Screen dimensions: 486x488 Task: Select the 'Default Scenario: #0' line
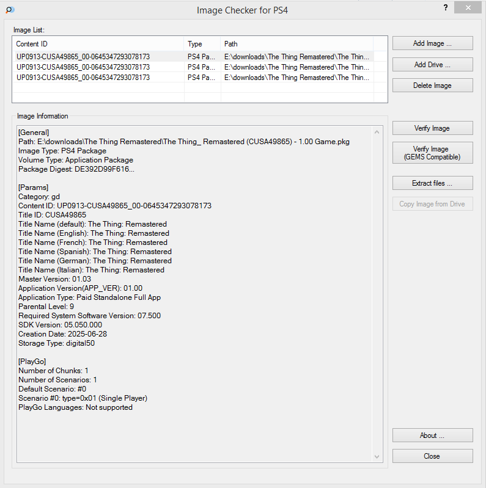pyautogui.click(x=53, y=389)
